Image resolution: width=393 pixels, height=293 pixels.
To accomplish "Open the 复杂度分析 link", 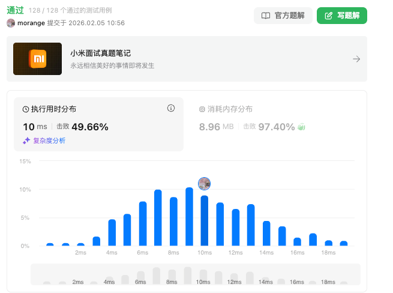I will click(x=49, y=140).
